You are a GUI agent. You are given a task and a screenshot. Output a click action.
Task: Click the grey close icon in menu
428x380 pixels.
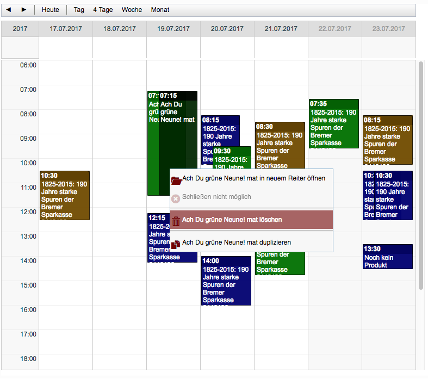click(x=176, y=198)
